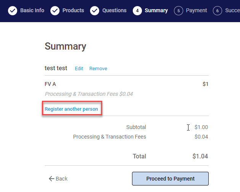Click the step 4 Summary circle
Screen dimensions: 240x192
137,11
